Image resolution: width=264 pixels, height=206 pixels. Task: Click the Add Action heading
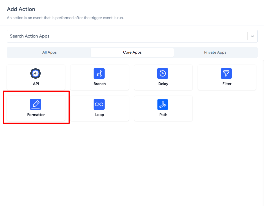[21, 9]
